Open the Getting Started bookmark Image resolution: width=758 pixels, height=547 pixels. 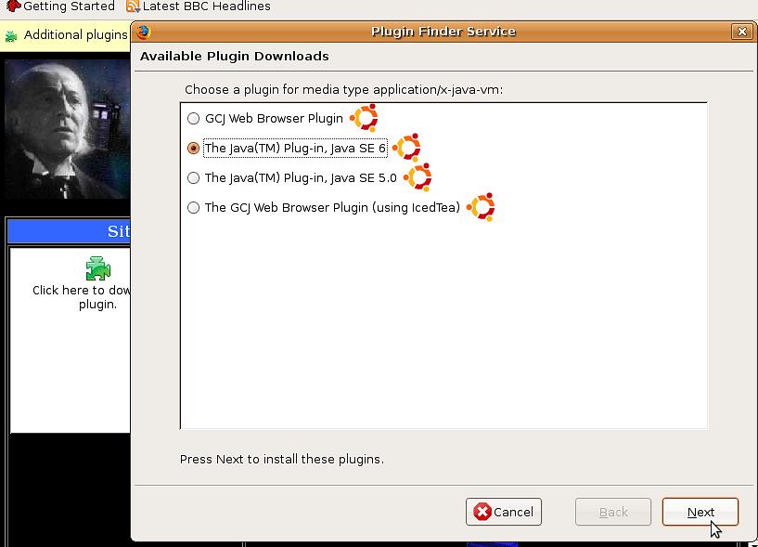click(x=69, y=7)
